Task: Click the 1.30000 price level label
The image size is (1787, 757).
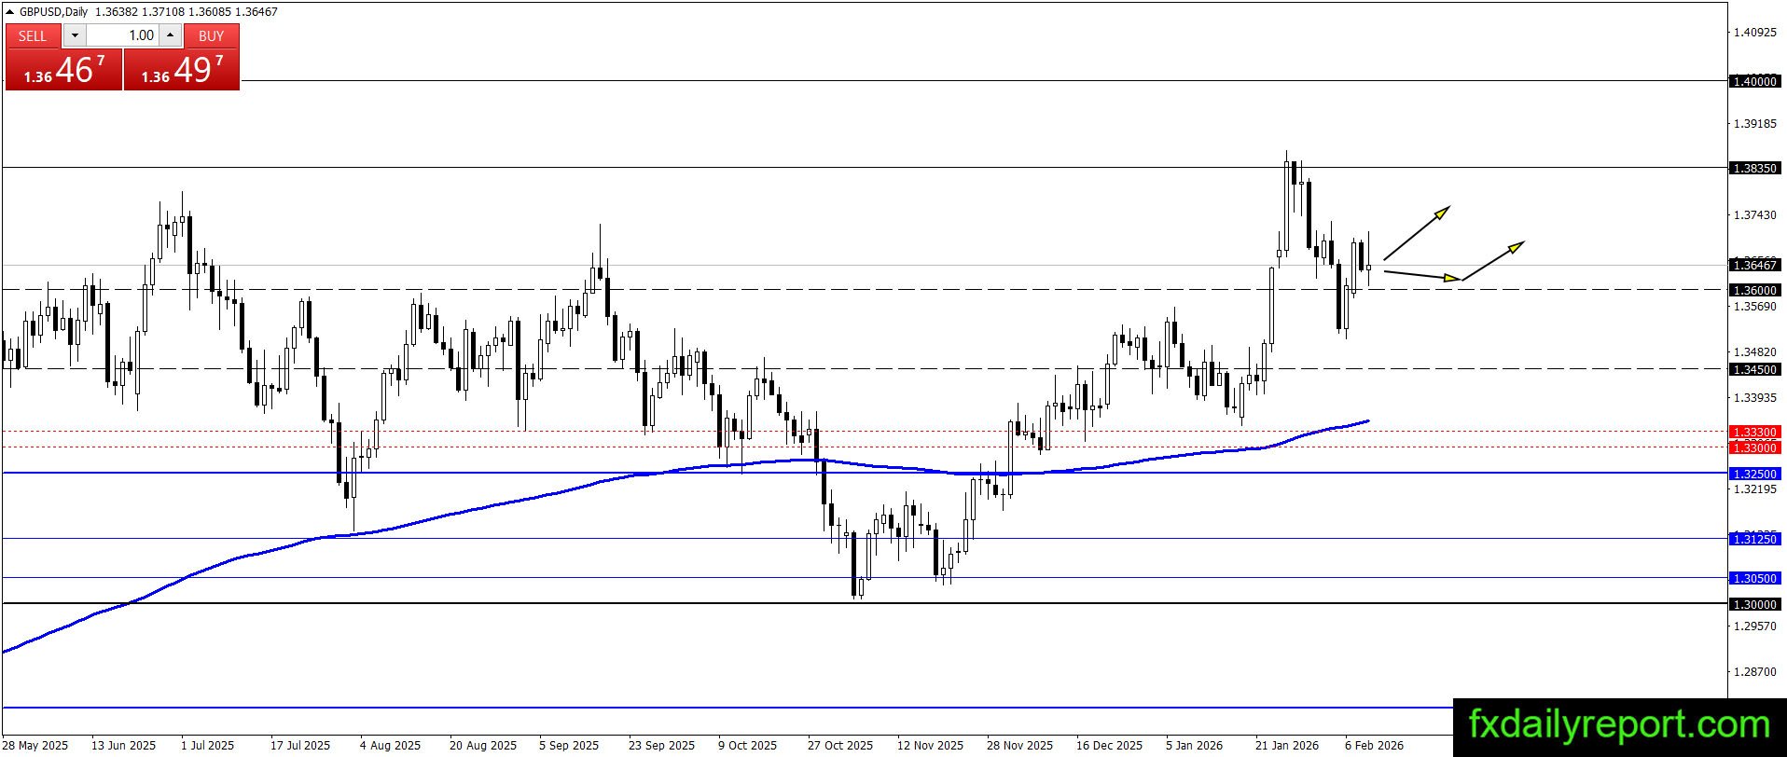Action: click(1753, 605)
